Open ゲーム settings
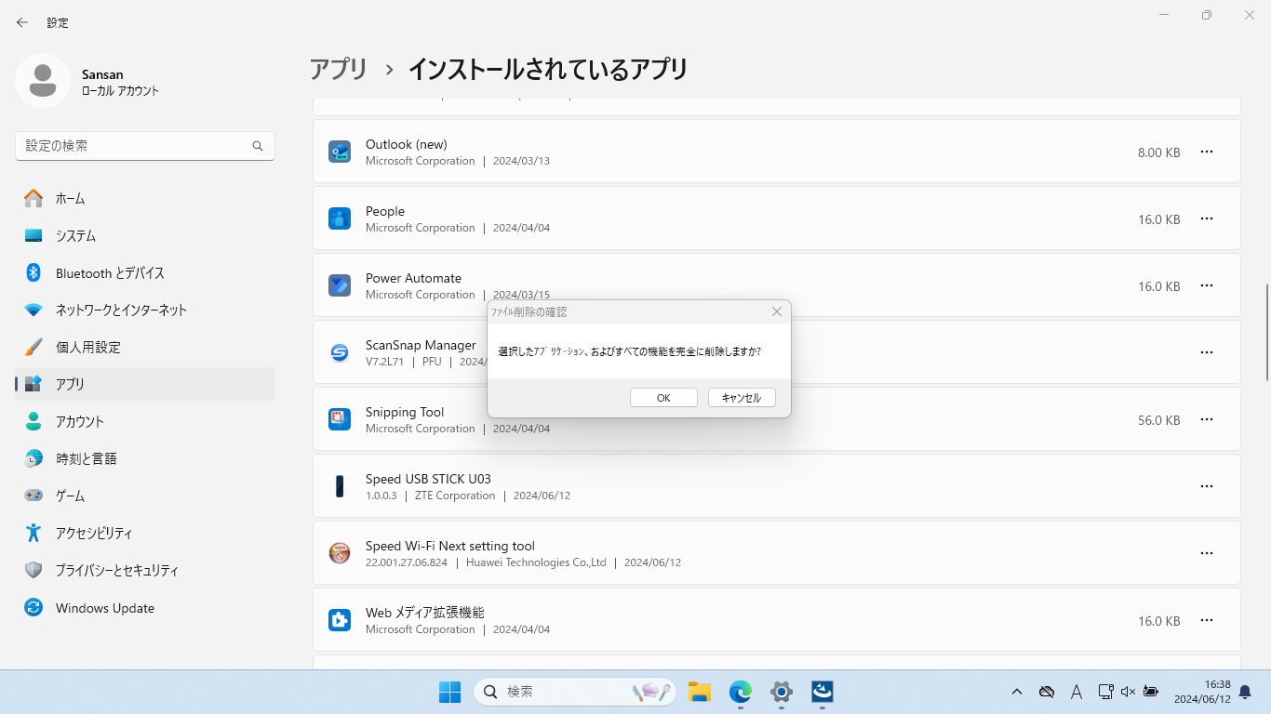 (145, 496)
